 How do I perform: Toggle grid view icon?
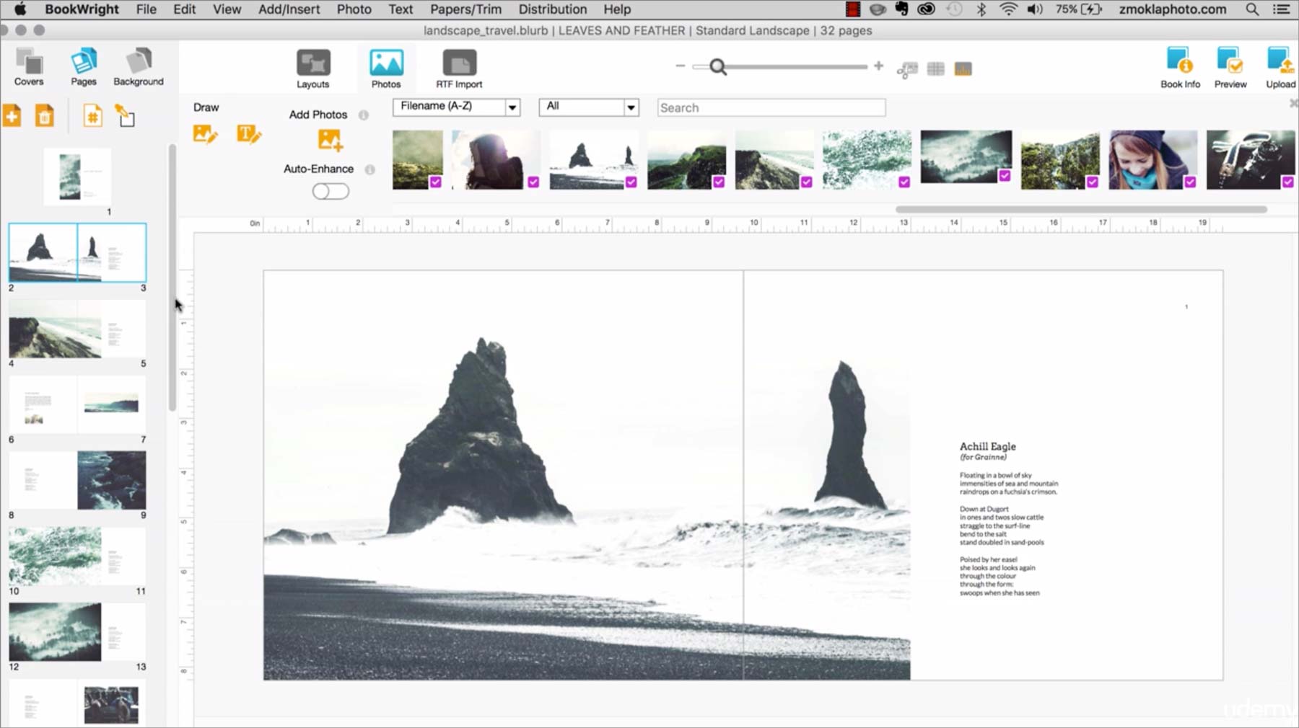(935, 69)
